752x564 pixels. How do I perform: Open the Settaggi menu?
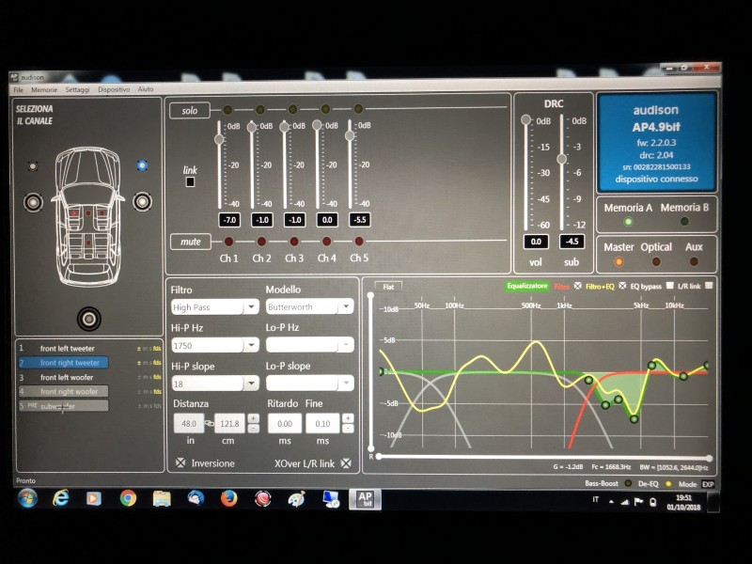77,89
